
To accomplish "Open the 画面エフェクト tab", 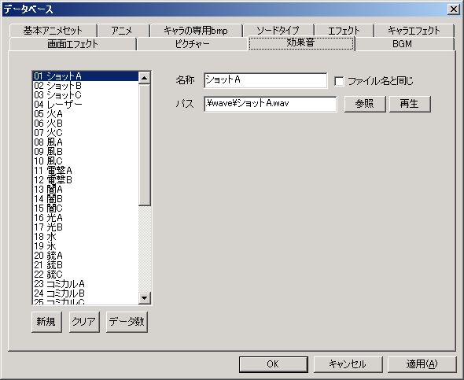I will pyautogui.click(x=73, y=44).
